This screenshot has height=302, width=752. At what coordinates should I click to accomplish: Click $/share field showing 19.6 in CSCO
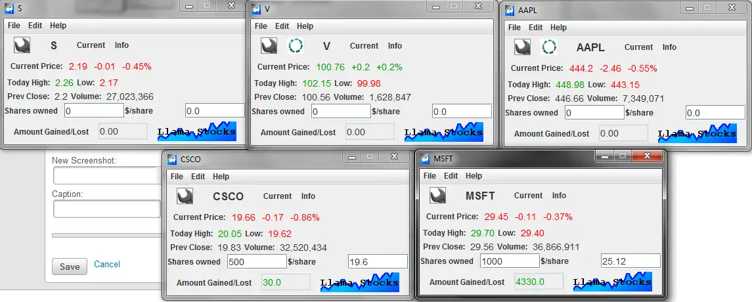pos(378,262)
